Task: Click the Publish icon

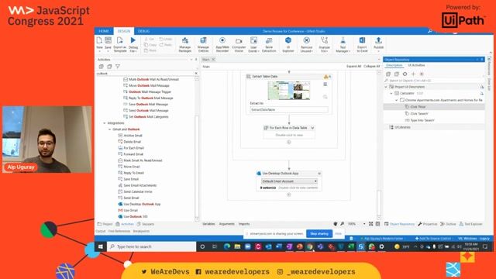Action: tap(378, 40)
